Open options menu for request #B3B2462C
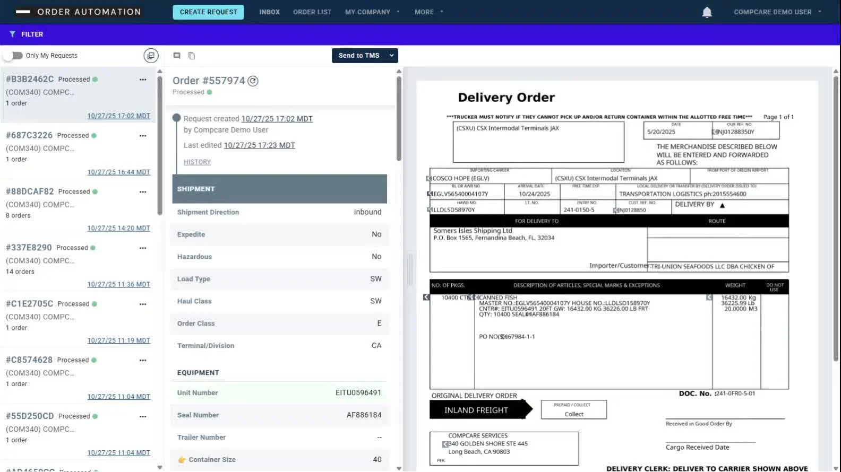Image resolution: width=841 pixels, height=472 pixels. pos(143,80)
